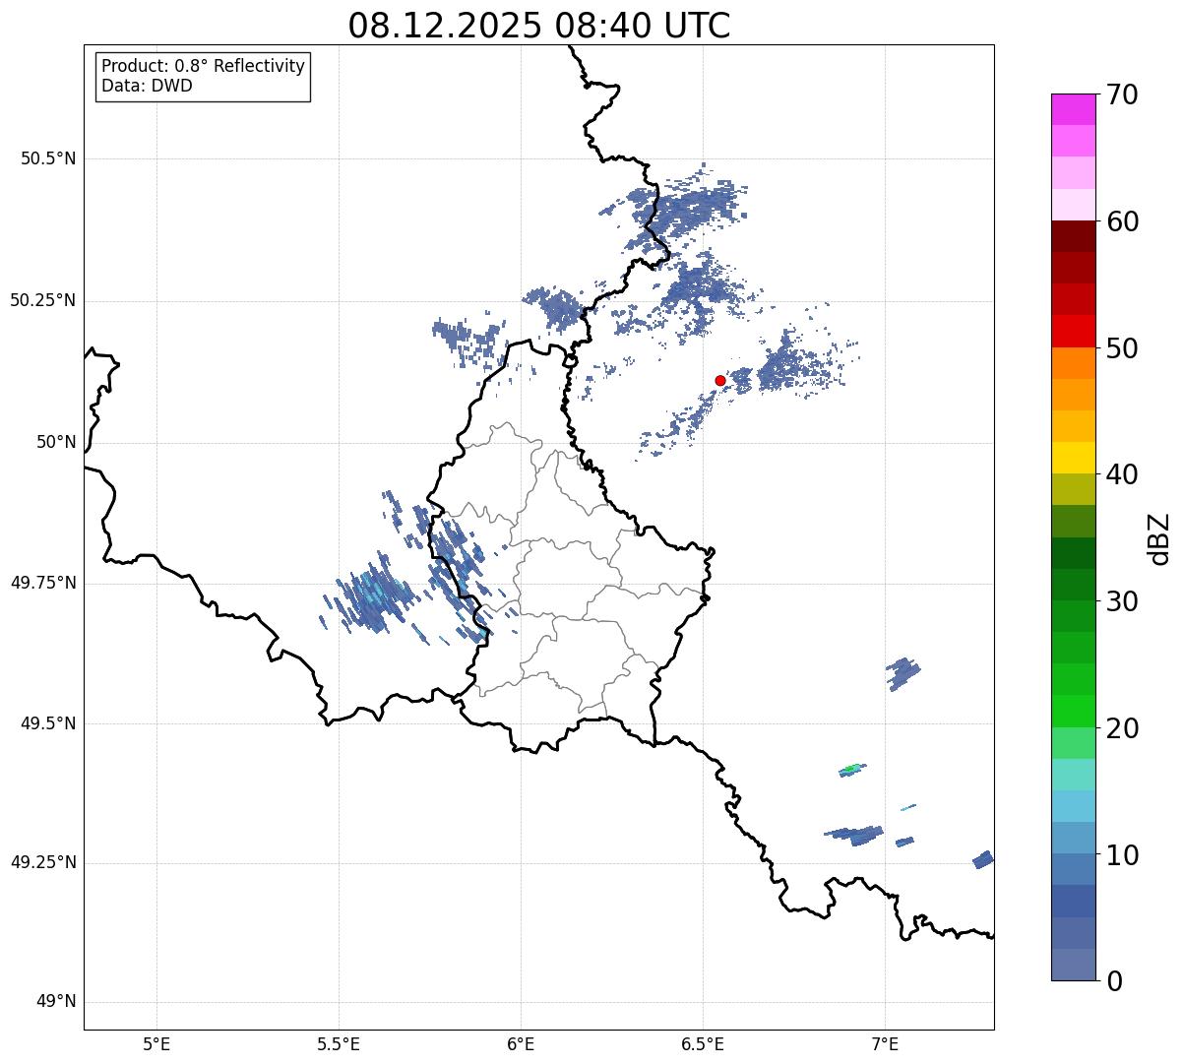The width and height of the screenshot is (1183, 1064).
Task: Select the 49°N latitude label
Action: click(56, 1002)
